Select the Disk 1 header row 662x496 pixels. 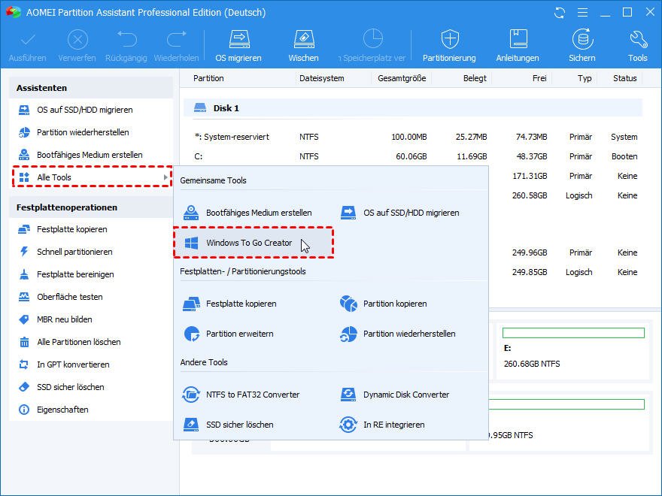pos(413,108)
